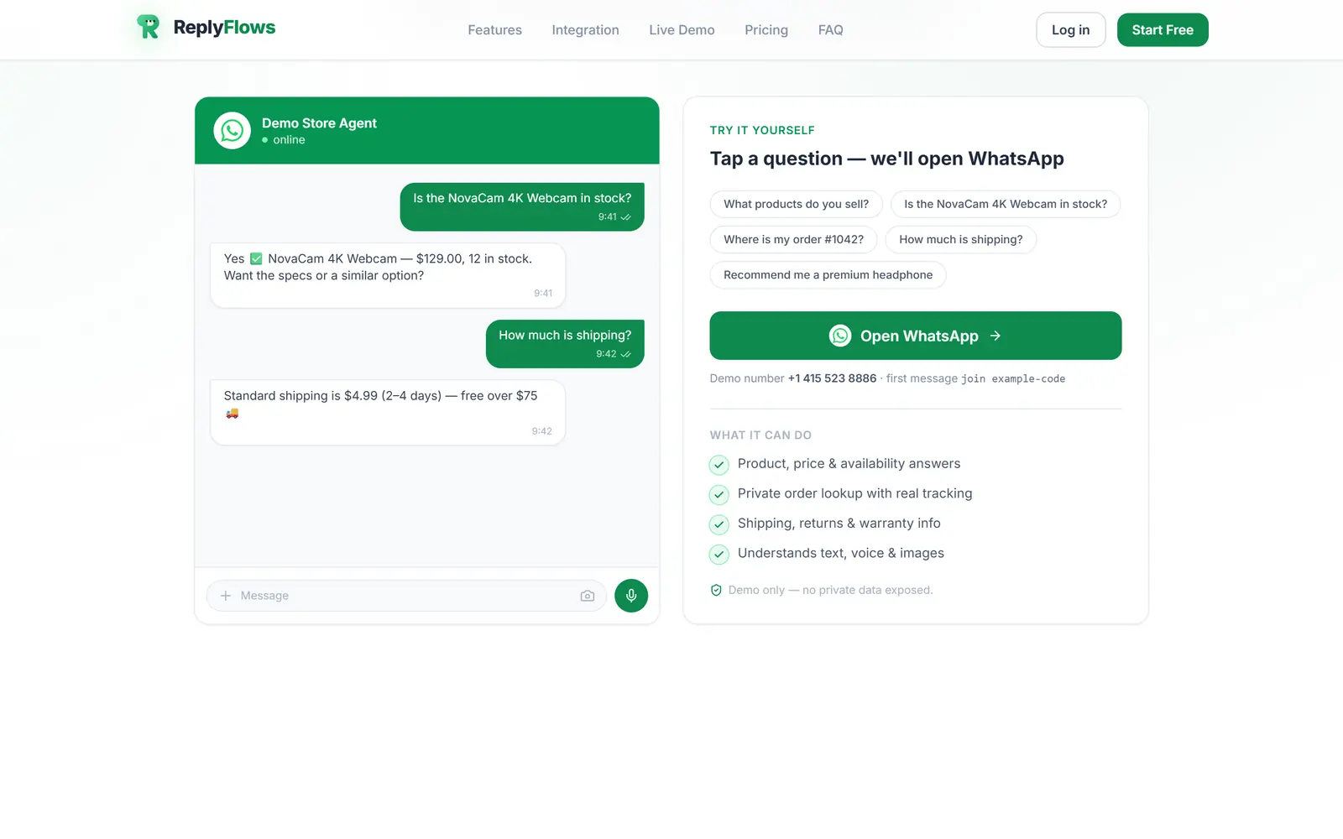Click the 'Standard shipping is $4.99' reply bubble
Viewport: 1343px width, 839px height.
tap(388, 412)
